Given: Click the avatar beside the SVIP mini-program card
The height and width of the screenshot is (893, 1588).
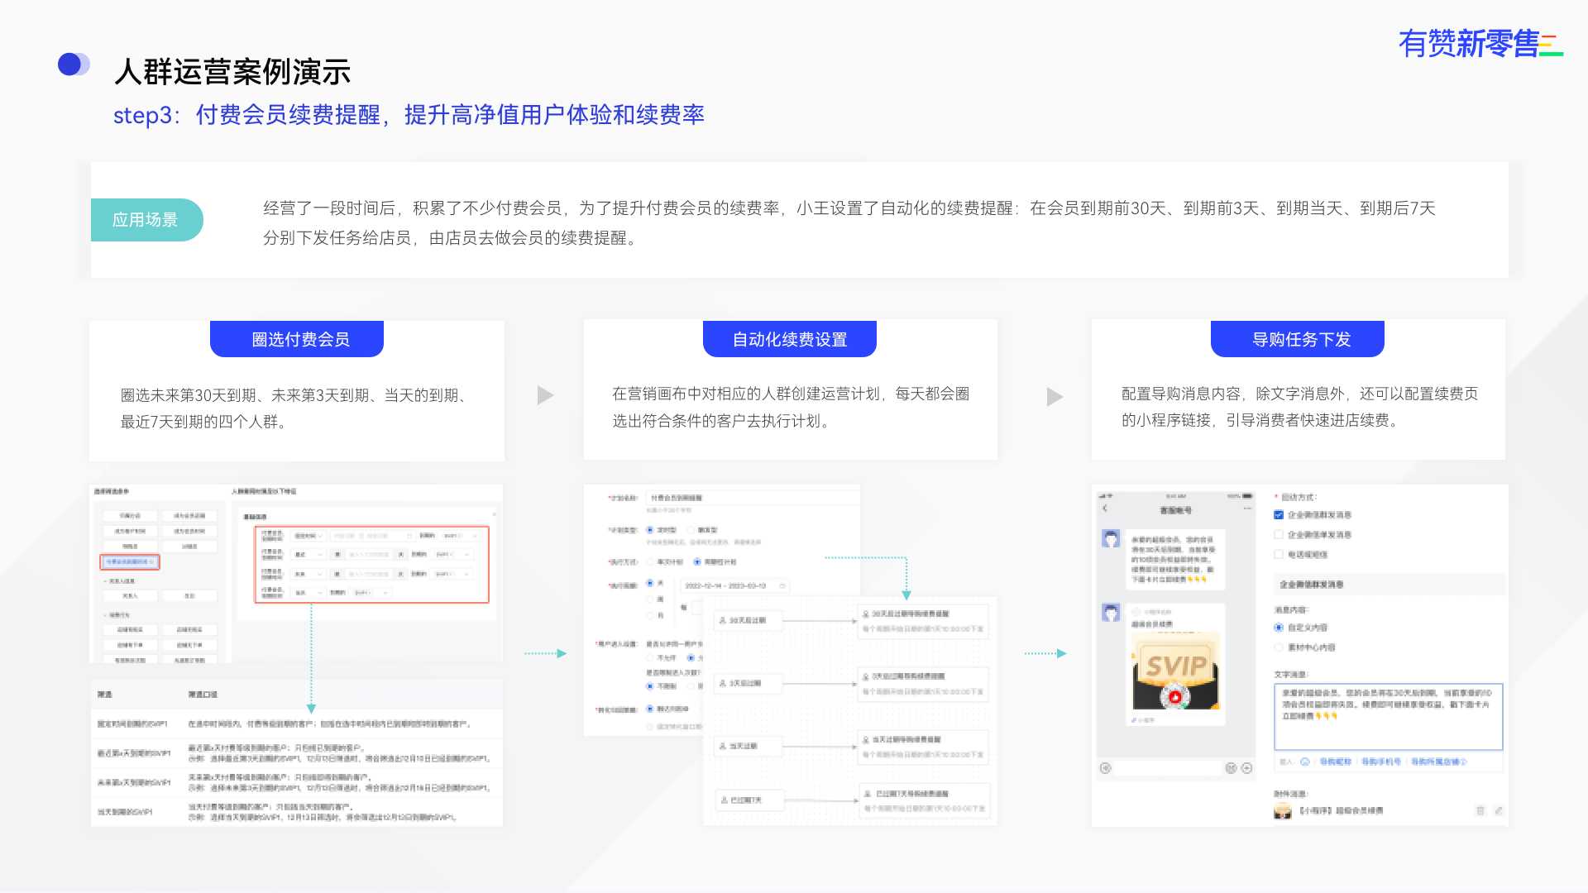Looking at the screenshot, I should 1111,613.
